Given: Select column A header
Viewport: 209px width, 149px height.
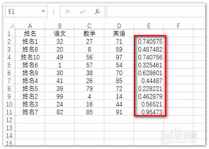Looking at the screenshot, I should coord(30,26).
